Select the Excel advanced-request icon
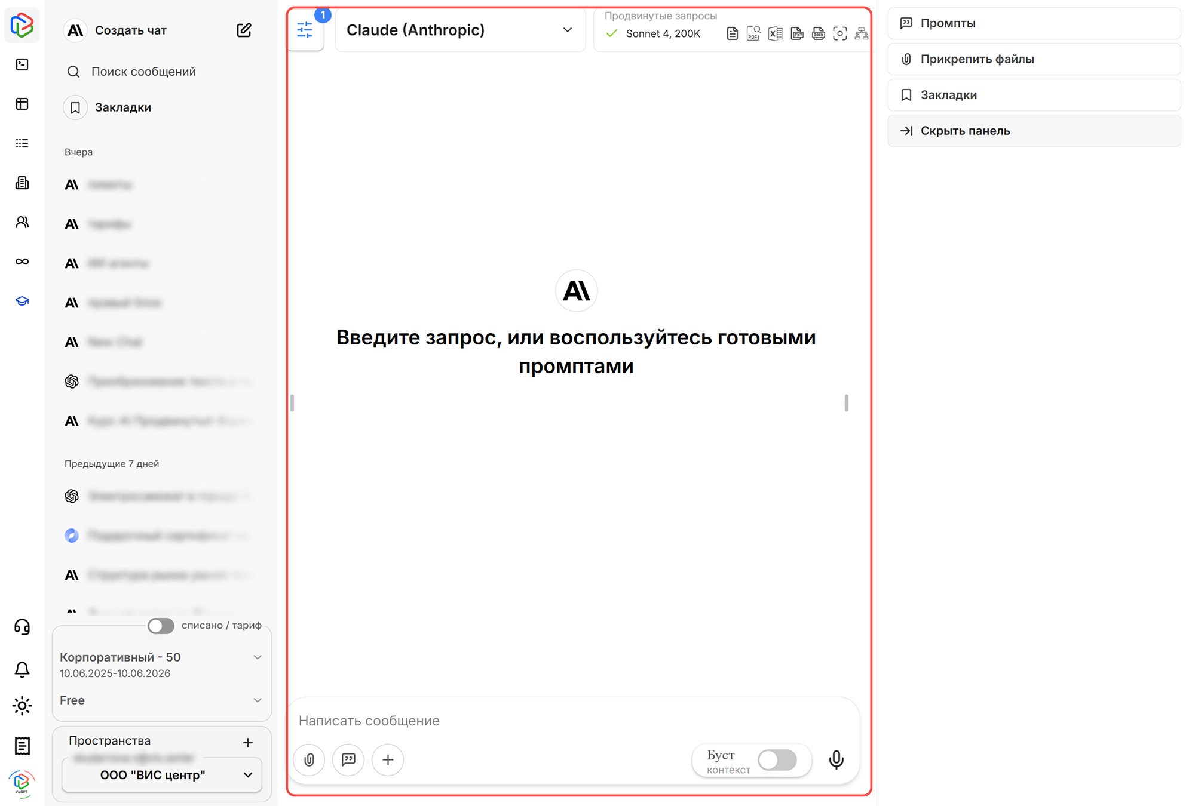1192x806 pixels. [776, 33]
